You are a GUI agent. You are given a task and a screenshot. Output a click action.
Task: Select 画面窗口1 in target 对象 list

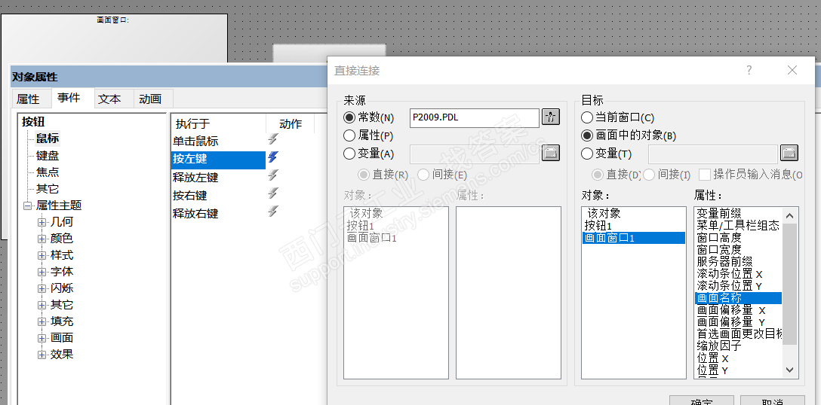click(x=634, y=238)
